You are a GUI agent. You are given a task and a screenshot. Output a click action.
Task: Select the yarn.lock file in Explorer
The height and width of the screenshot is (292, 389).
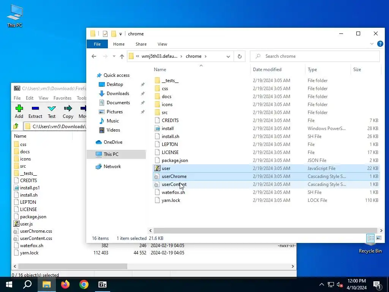(x=266, y=200)
